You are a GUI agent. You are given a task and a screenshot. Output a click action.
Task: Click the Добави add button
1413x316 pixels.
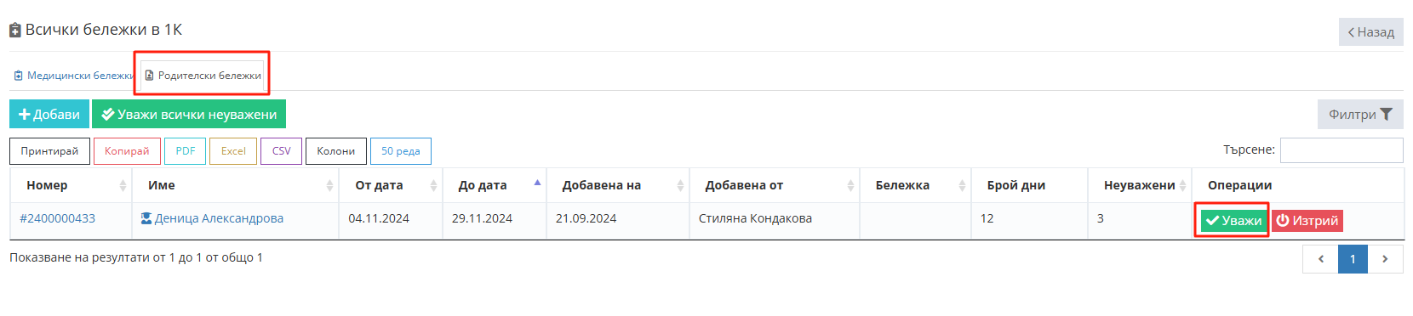(x=49, y=115)
